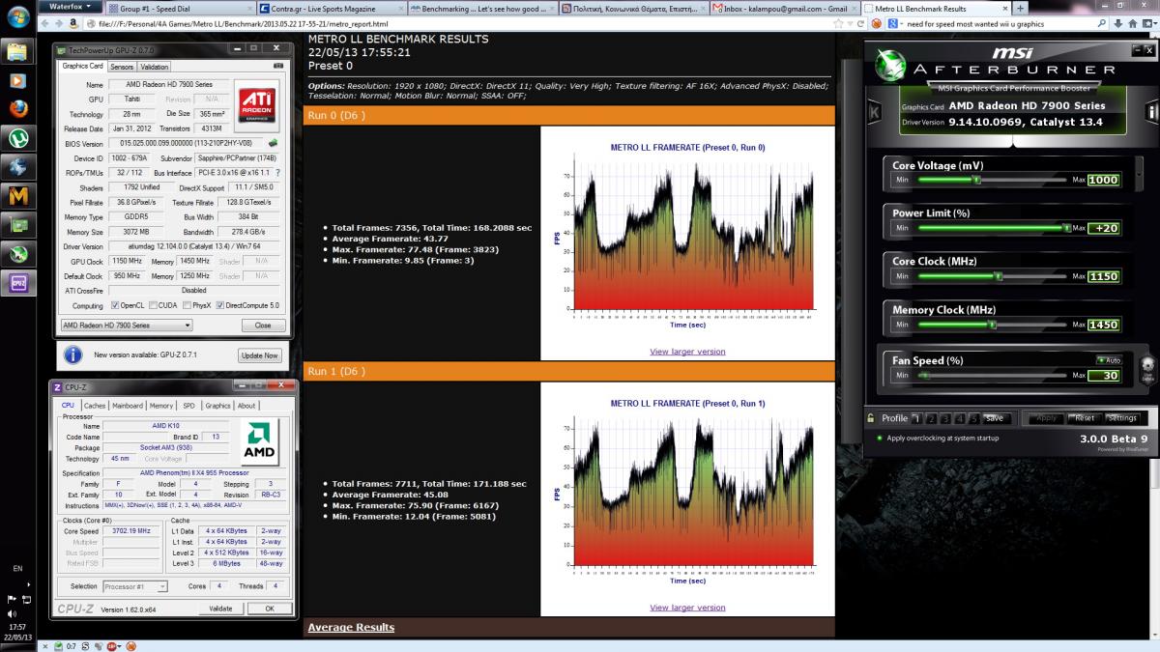Open Firefox from the taskbar
Image resolution: width=1160 pixels, height=652 pixels.
[17, 108]
